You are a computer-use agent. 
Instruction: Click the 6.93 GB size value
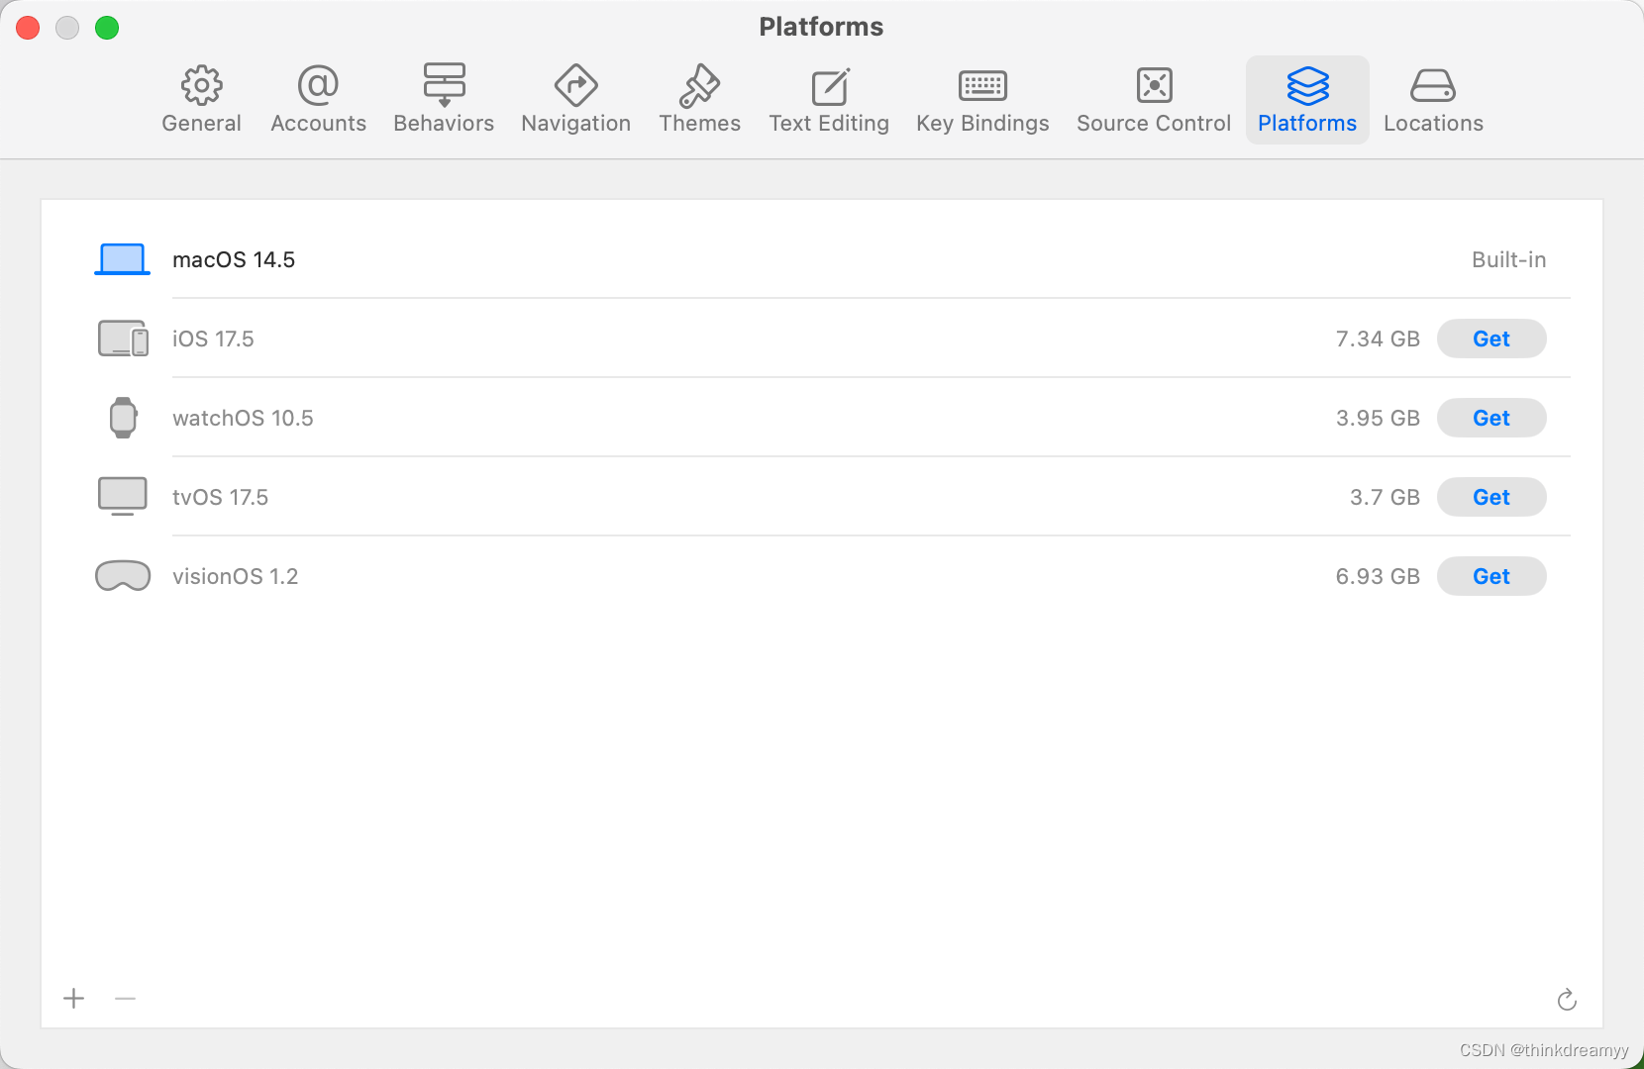1378,576
